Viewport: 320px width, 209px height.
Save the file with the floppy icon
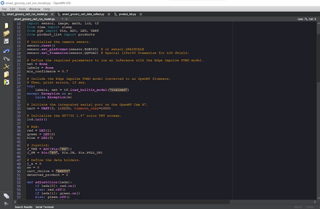coord(6,41)
